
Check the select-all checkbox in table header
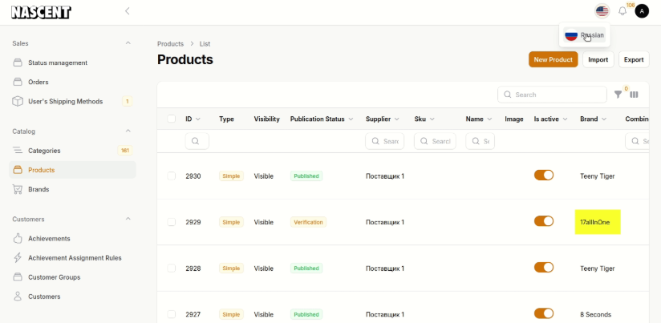(172, 119)
